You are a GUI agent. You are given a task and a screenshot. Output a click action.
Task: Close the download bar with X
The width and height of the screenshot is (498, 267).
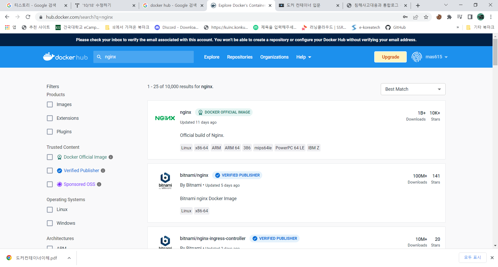492,257
